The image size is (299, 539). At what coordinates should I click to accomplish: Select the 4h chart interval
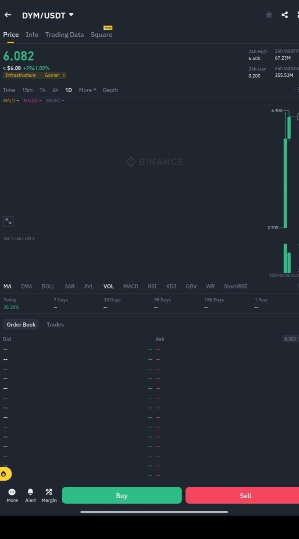(55, 90)
